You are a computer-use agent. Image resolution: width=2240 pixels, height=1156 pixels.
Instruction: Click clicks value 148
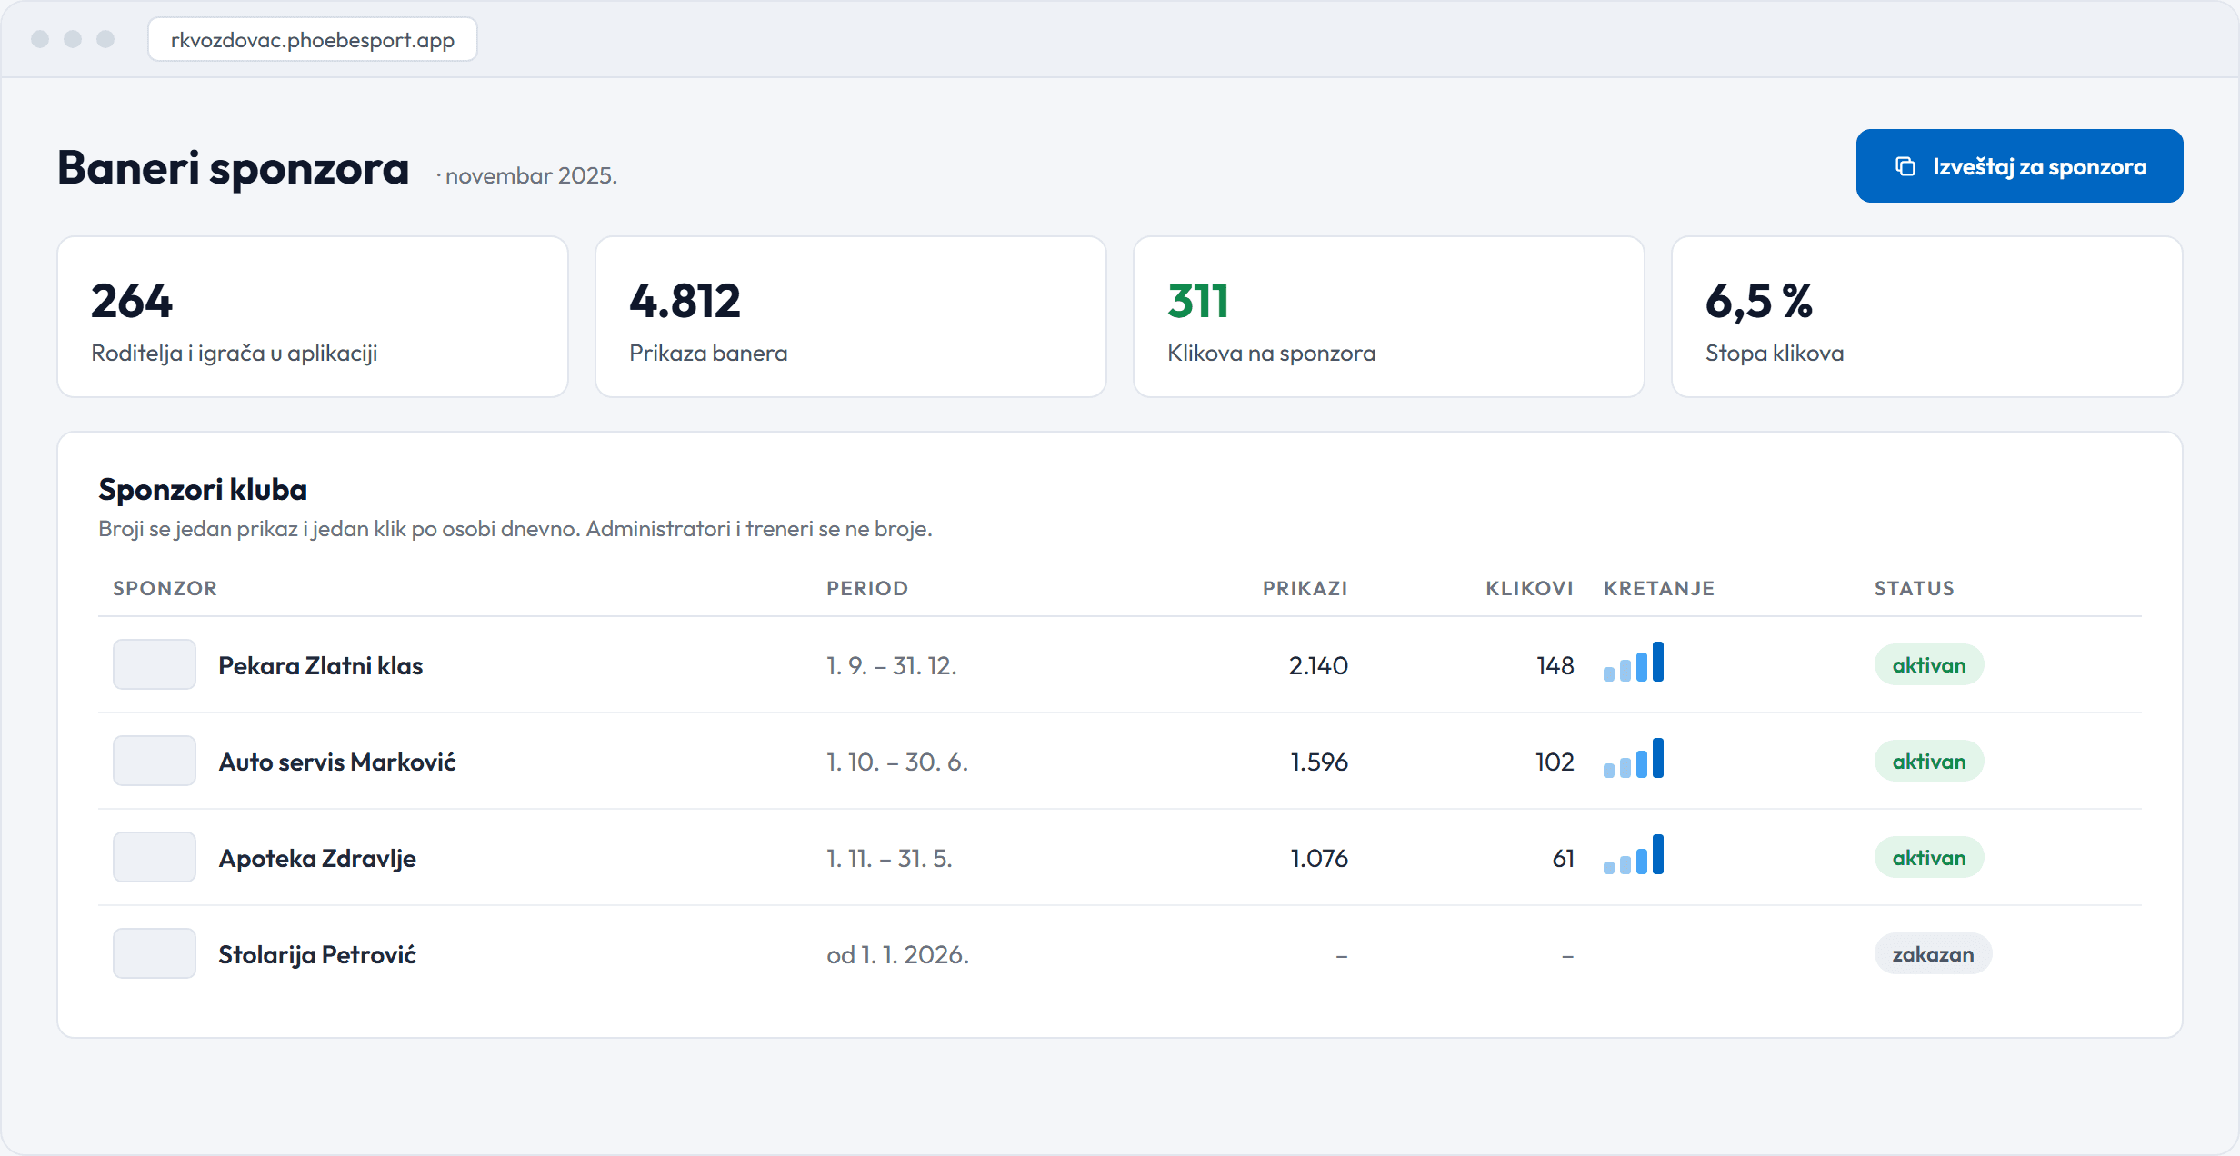pos(1555,665)
